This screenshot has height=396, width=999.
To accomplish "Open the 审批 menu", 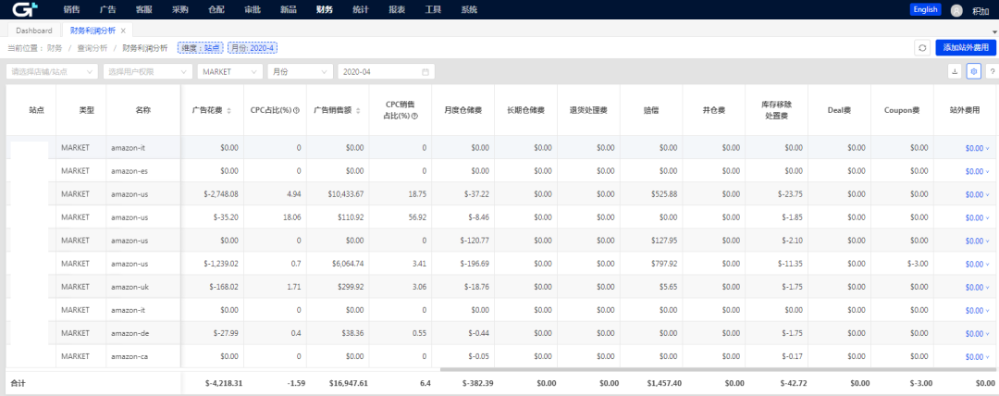I will [x=253, y=9].
